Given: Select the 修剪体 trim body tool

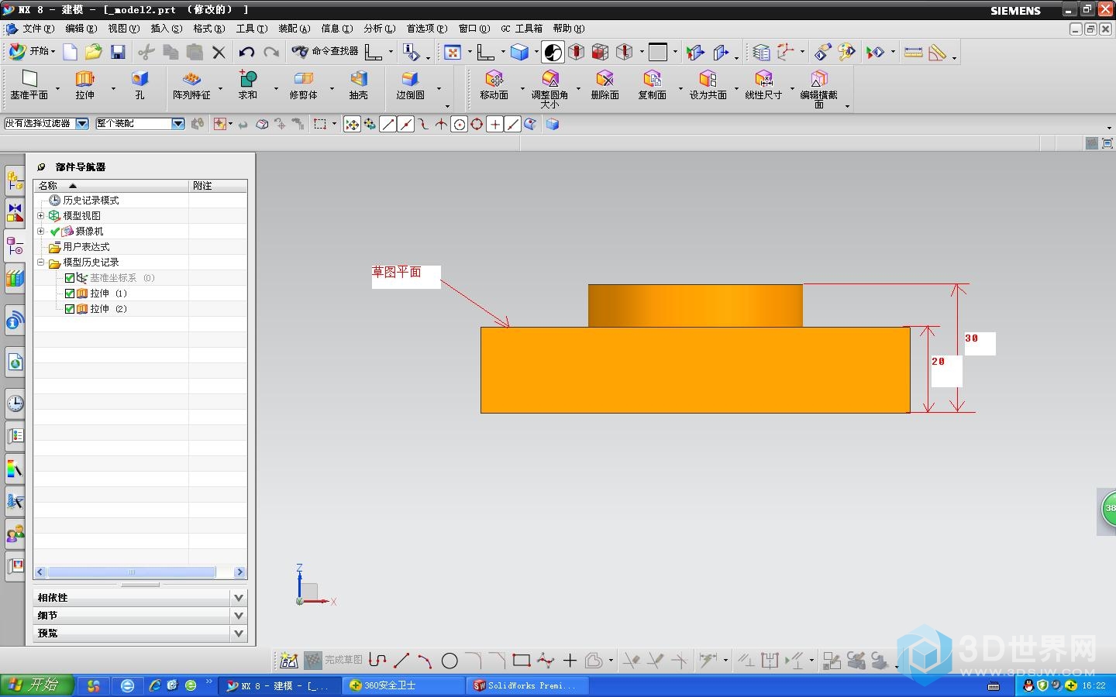Looking at the screenshot, I should coord(303,85).
